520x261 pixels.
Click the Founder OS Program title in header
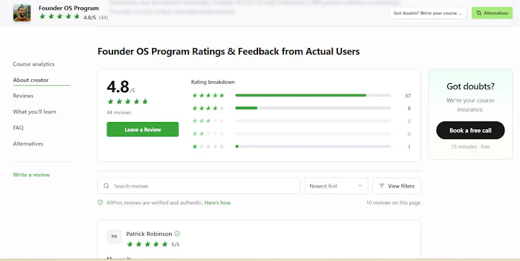(x=69, y=8)
